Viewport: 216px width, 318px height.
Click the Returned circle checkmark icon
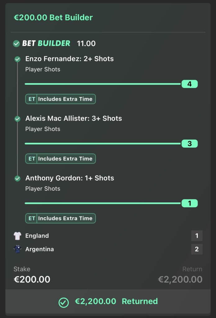pos(64,302)
